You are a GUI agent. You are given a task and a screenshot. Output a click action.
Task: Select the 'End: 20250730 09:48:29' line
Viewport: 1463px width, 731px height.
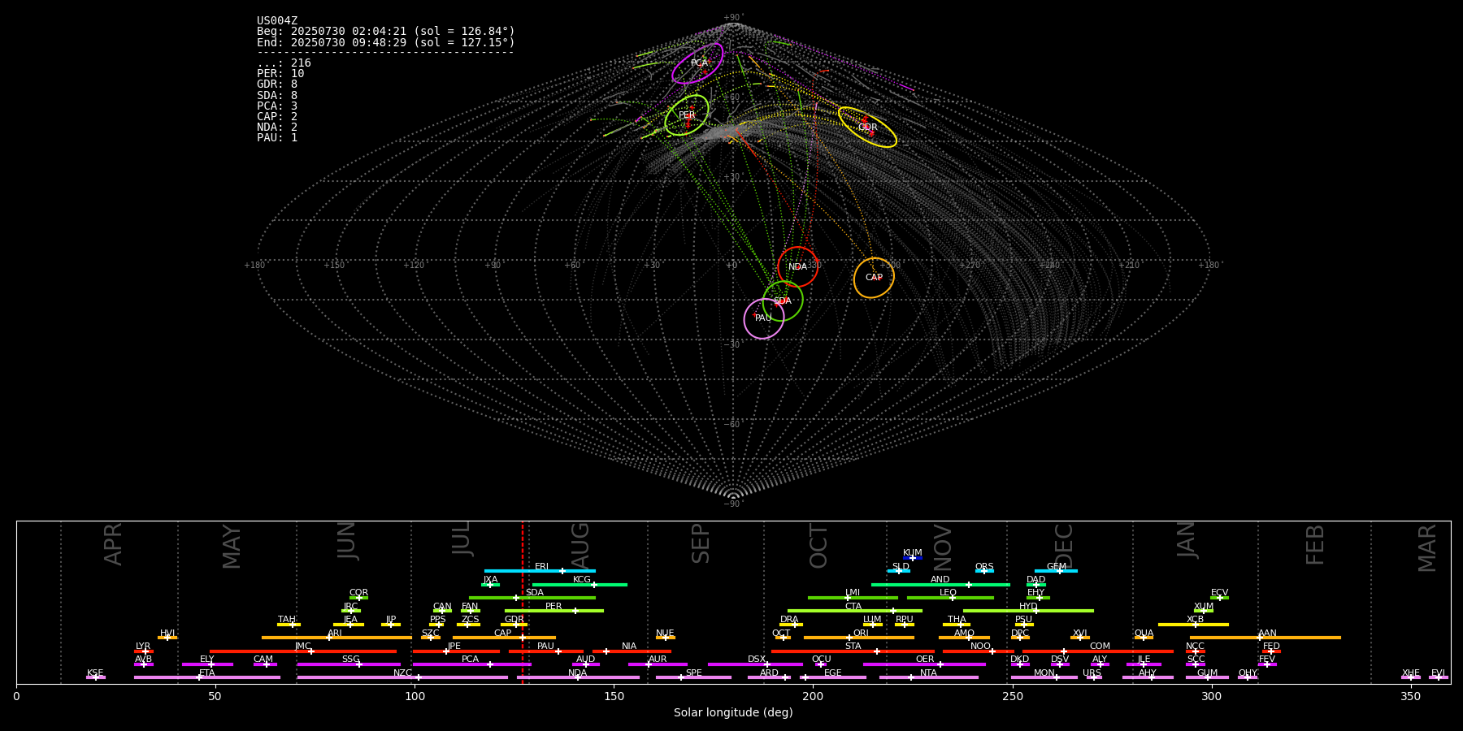(x=386, y=42)
